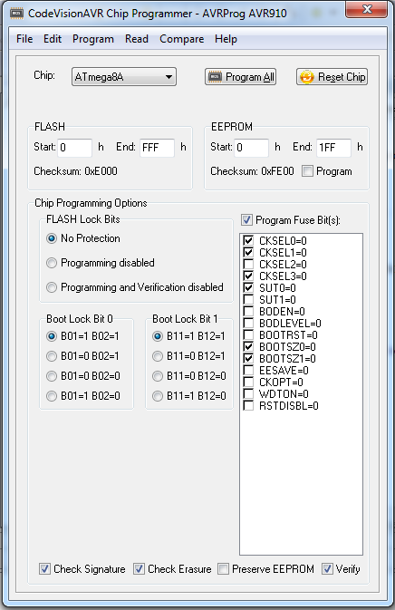Select B01=1 B02=0 radio button
Screen dimensions: 395x610
(x=52, y=396)
